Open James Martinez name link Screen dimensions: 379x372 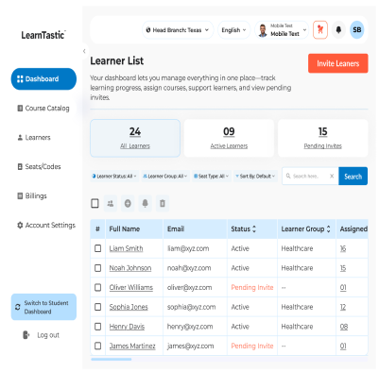[132, 346]
